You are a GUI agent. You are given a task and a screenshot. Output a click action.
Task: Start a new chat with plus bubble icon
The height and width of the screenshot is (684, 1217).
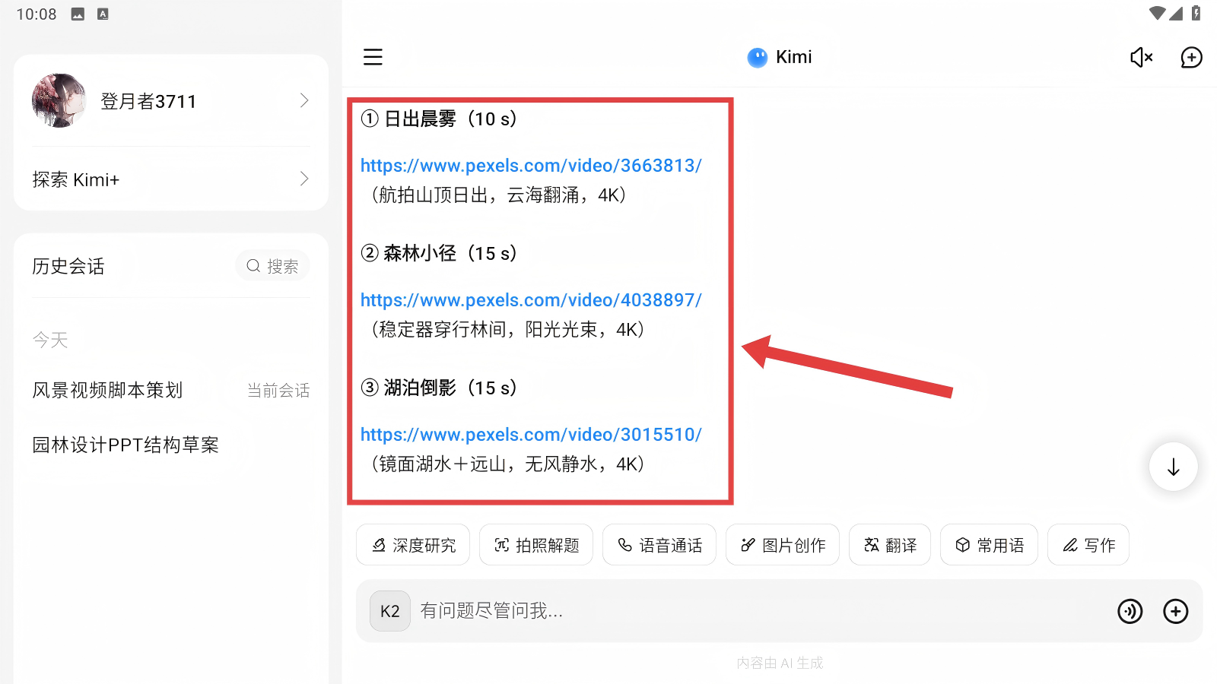[x=1190, y=57]
